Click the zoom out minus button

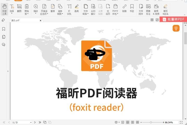(141, 122)
